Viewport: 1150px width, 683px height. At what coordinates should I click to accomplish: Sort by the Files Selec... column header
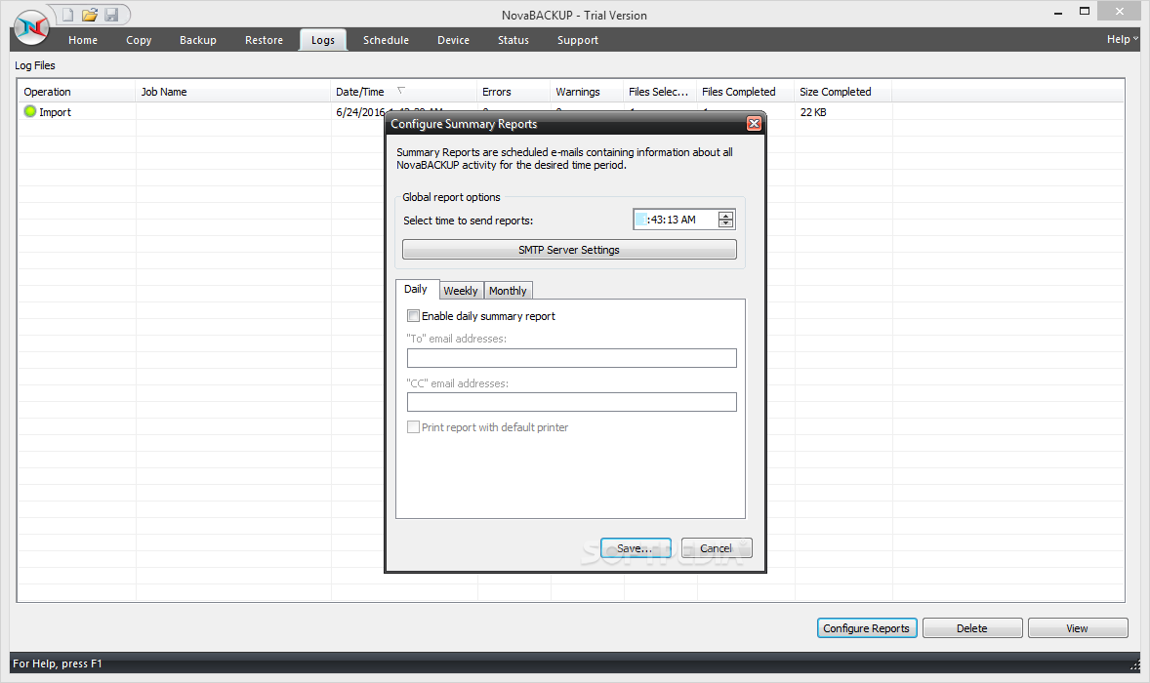tap(660, 92)
